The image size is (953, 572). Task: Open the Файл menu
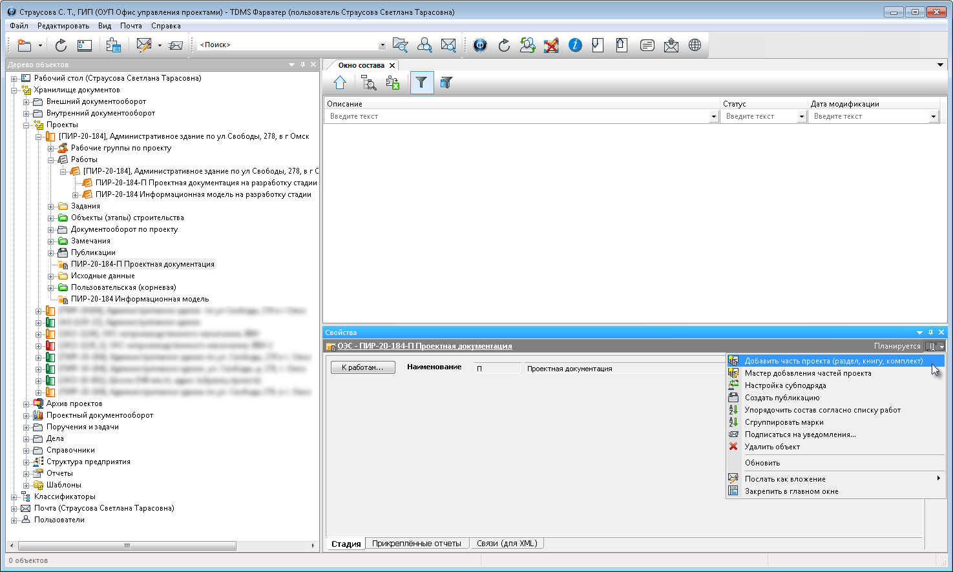[x=19, y=26]
